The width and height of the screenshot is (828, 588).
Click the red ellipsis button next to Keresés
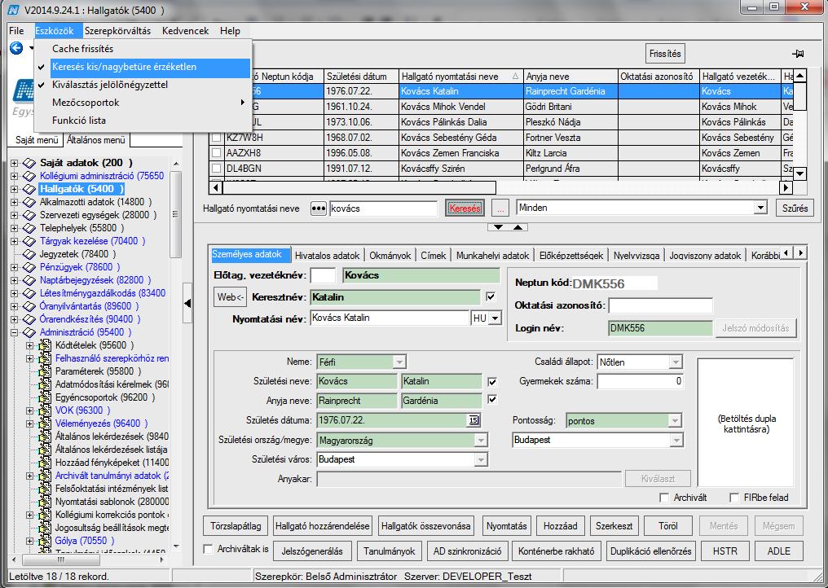pyautogui.click(x=500, y=208)
